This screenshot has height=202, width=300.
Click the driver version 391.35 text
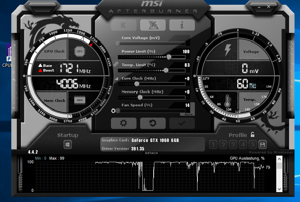pyautogui.click(x=138, y=149)
